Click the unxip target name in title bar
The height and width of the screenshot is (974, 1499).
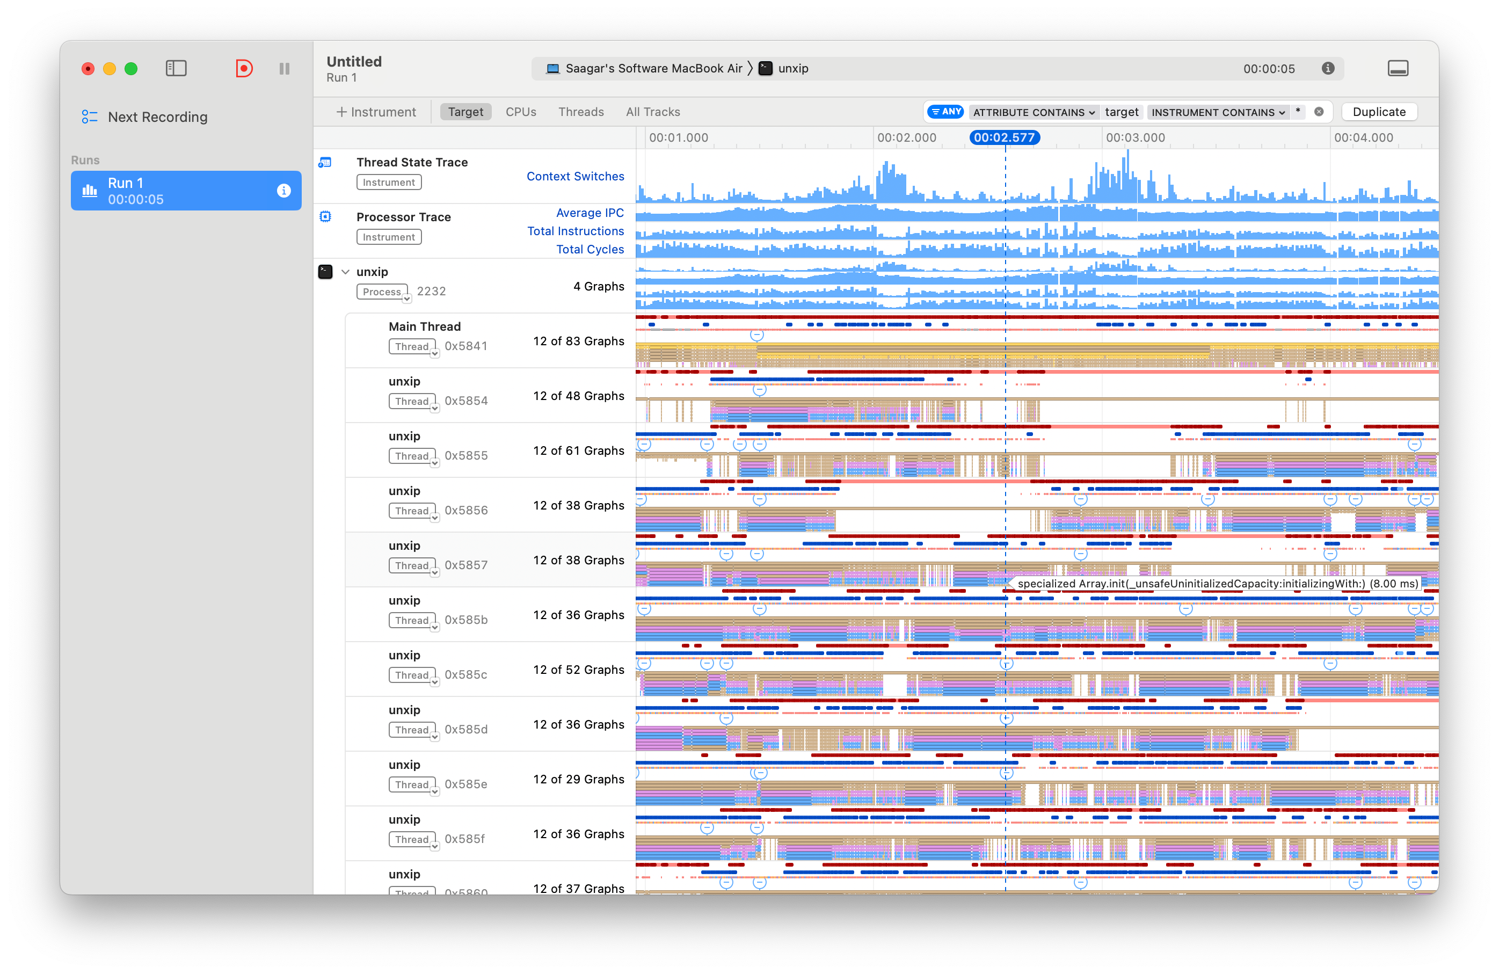pyautogui.click(x=793, y=68)
